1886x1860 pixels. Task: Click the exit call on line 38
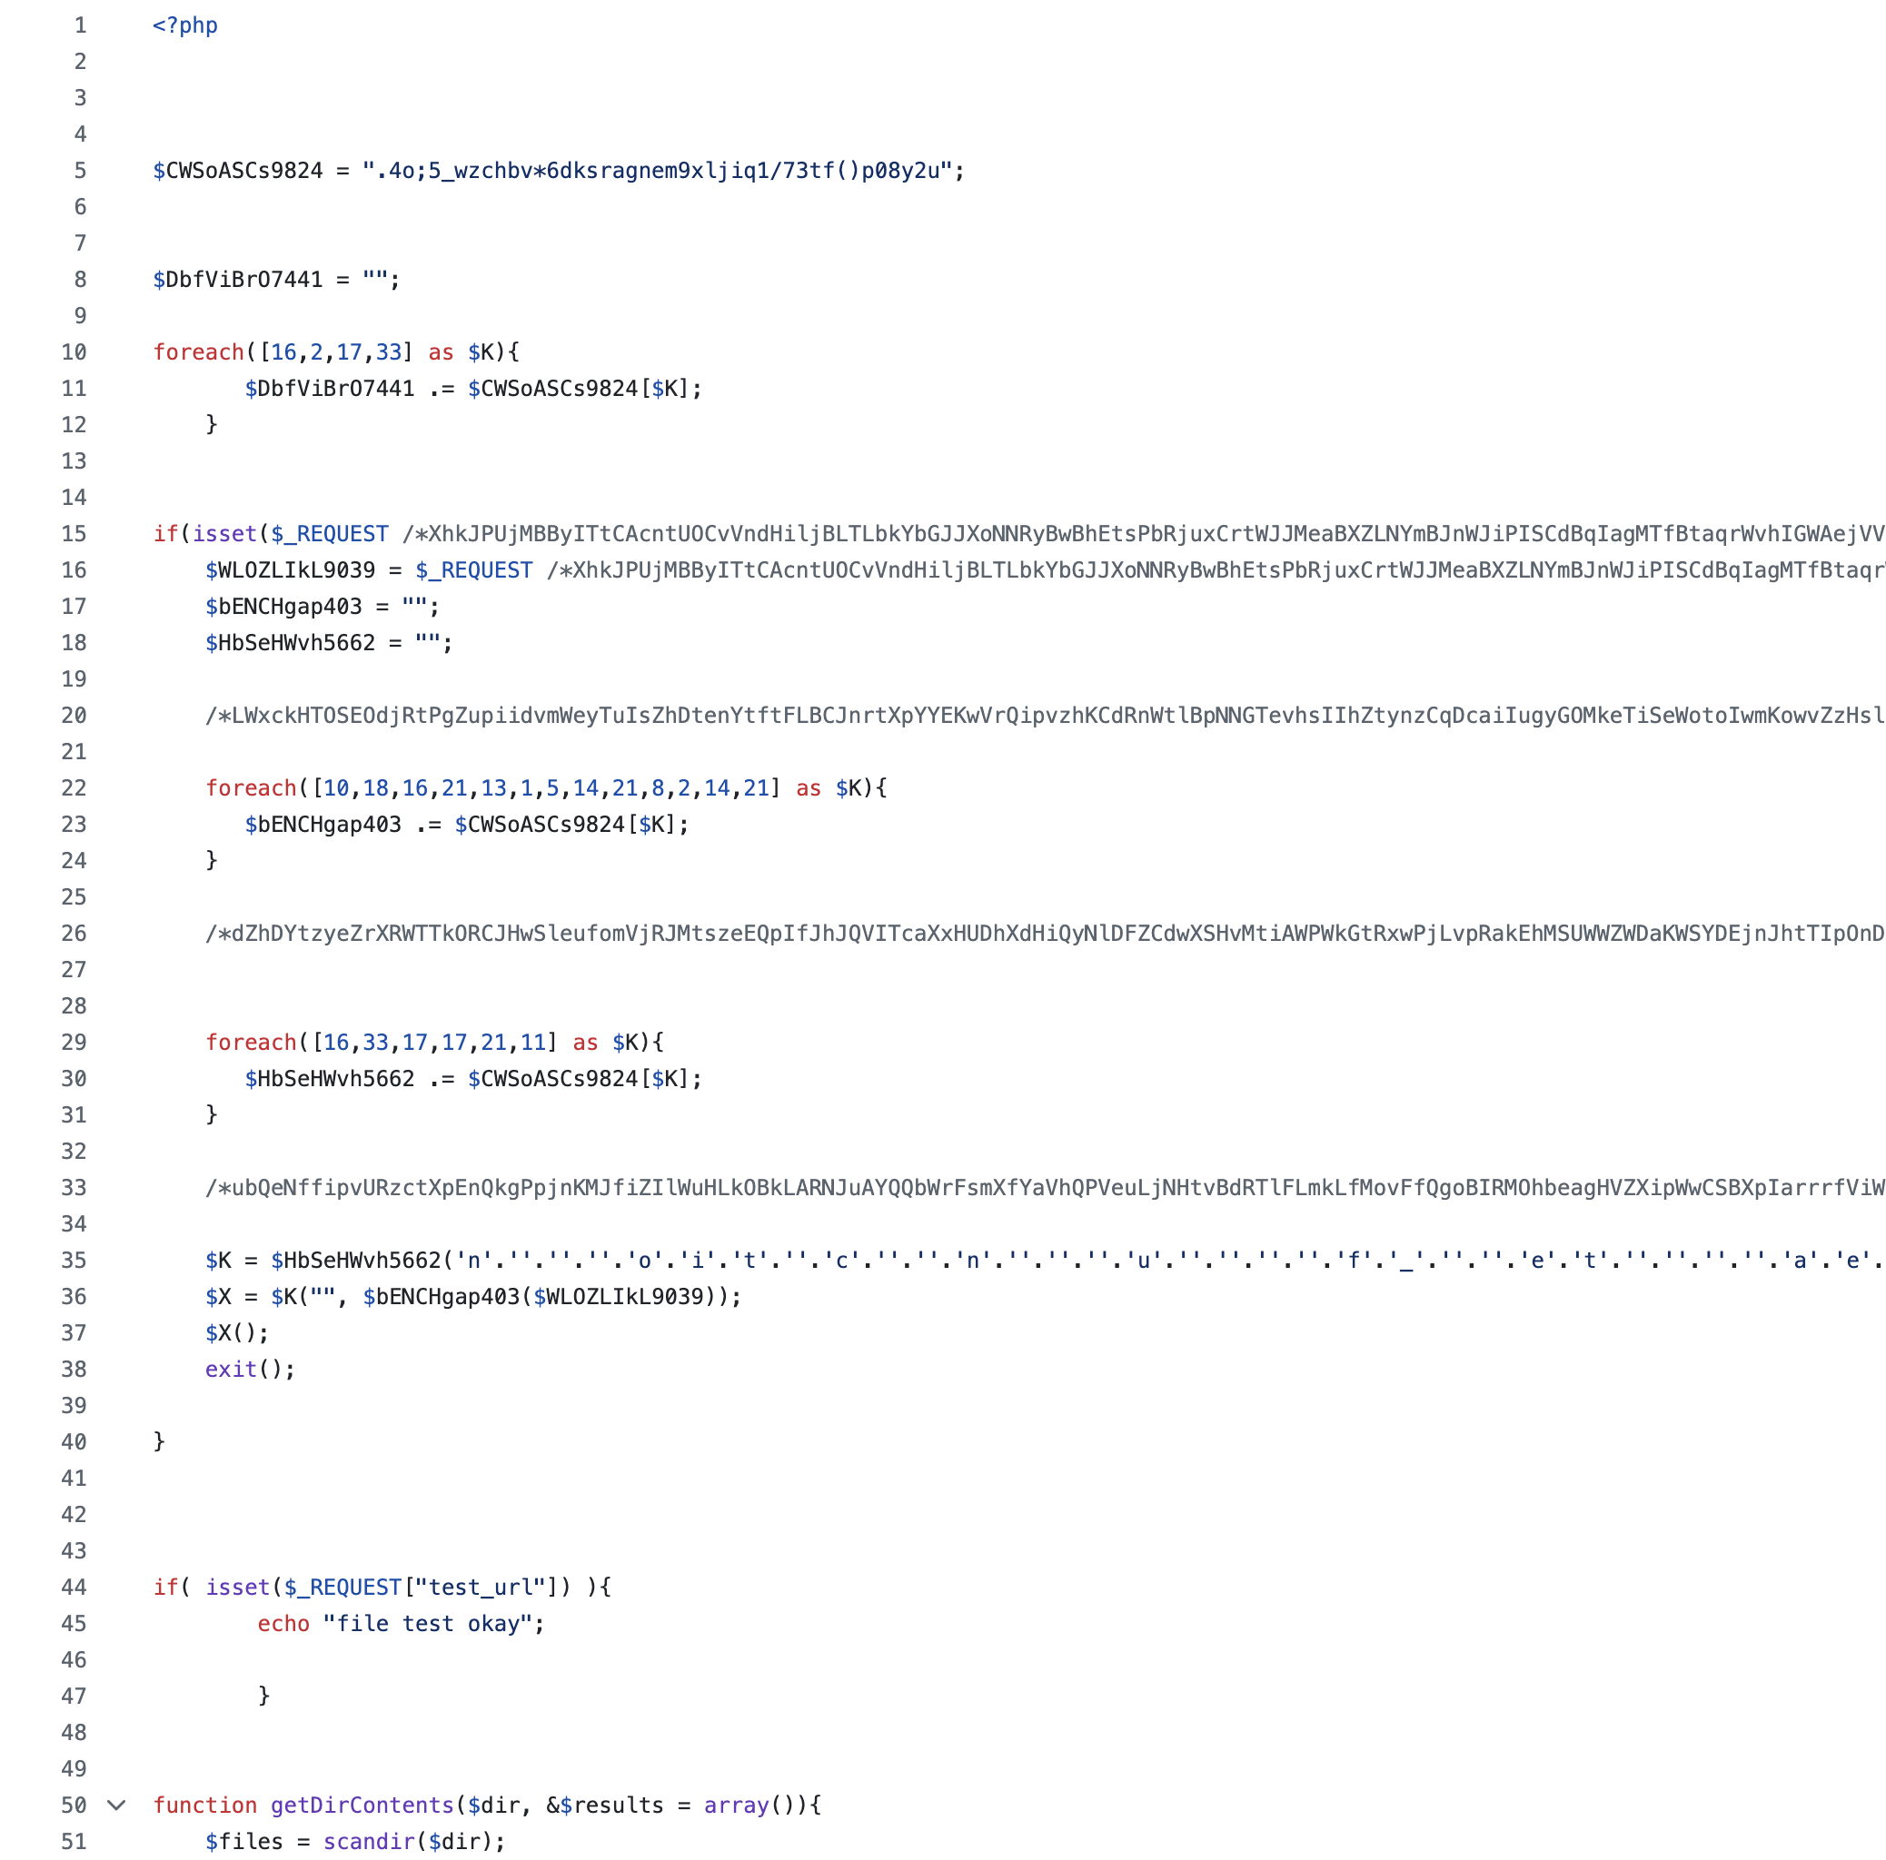click(x=232, y=1370)
